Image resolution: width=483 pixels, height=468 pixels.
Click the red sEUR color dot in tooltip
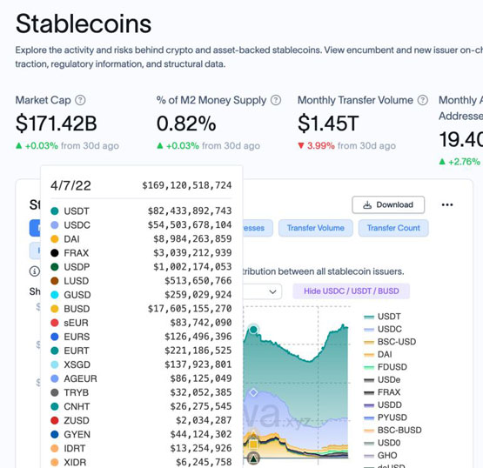[55, 323]
